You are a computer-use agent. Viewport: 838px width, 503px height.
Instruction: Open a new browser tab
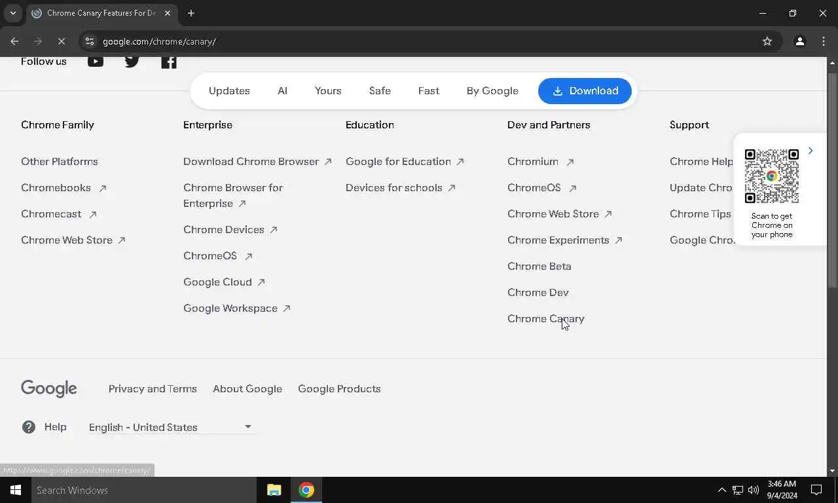[x=191, y=13]
